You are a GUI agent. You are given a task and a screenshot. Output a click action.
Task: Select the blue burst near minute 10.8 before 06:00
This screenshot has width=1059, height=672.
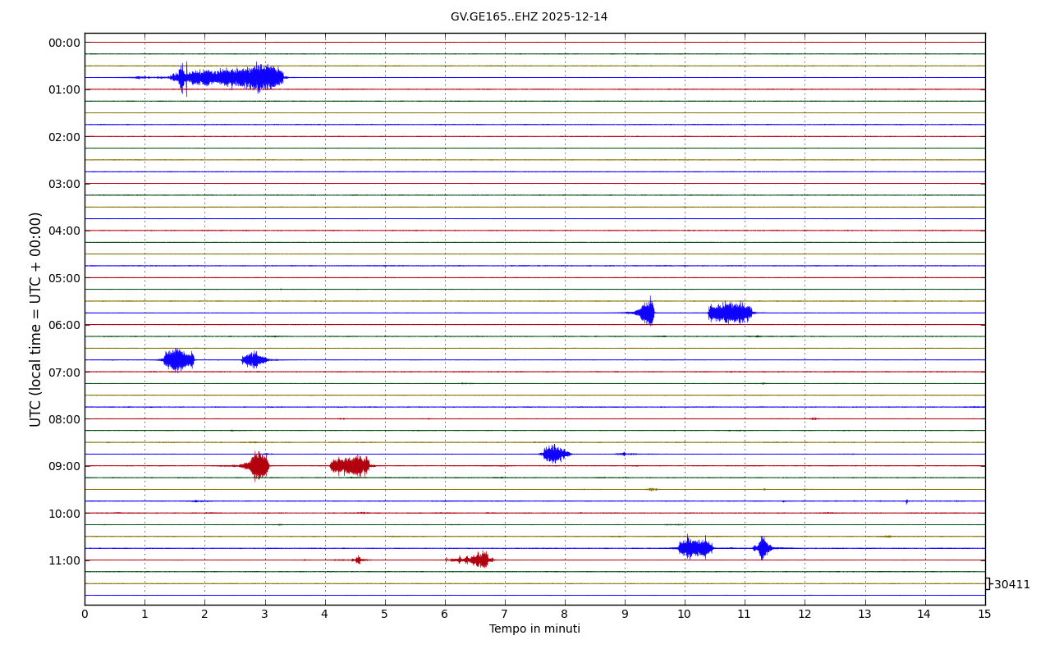[x=730, y=313]
